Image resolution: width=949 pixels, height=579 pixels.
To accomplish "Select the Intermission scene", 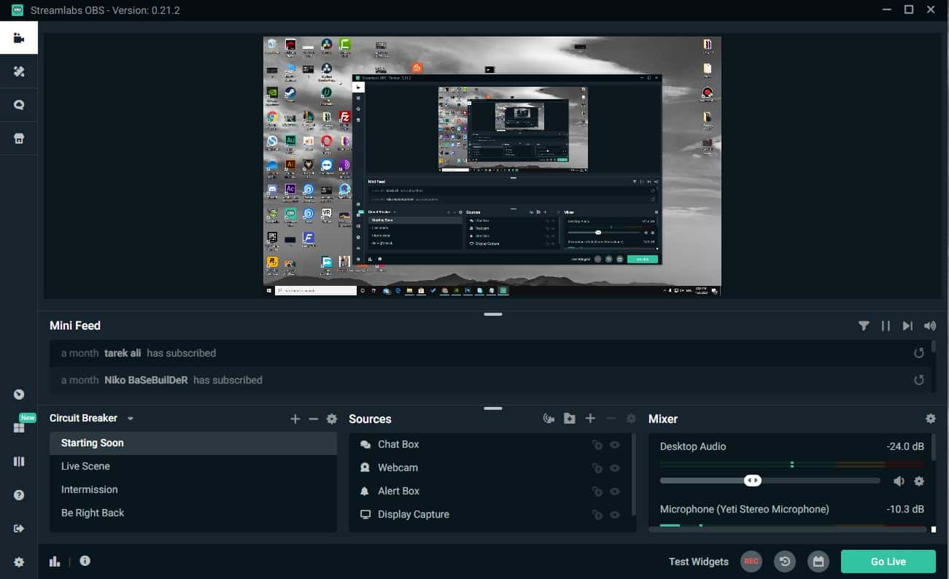I will [193, 489].
